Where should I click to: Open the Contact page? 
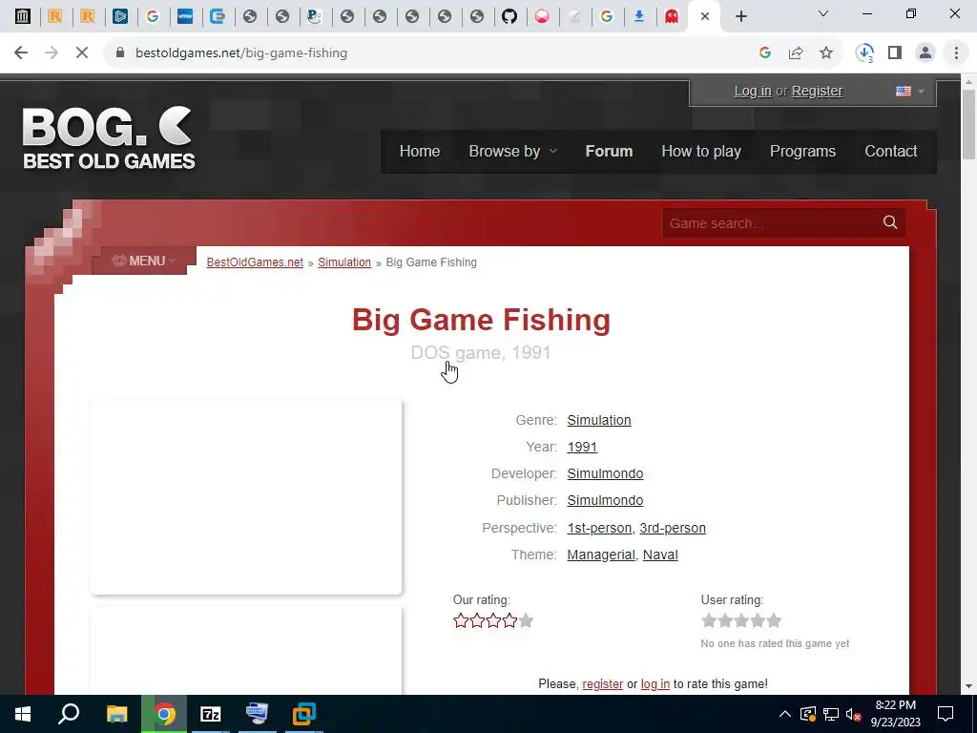(890, 152)
